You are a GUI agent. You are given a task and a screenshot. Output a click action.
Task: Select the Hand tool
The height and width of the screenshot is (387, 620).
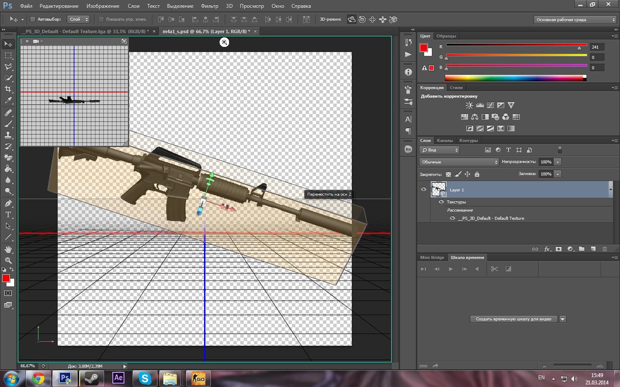point(8,249)
